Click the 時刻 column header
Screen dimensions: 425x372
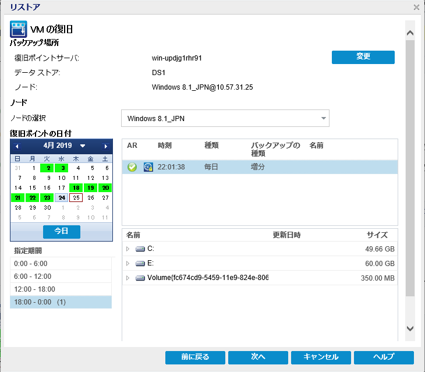(165, 146)
